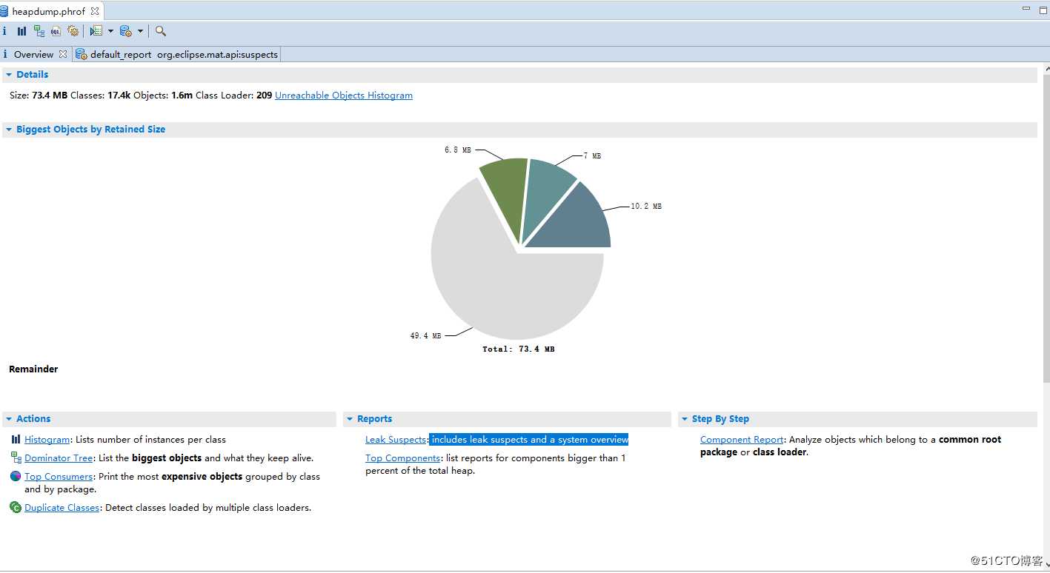
Task: Click the 49.4 MB chart label
Action: 425,335
